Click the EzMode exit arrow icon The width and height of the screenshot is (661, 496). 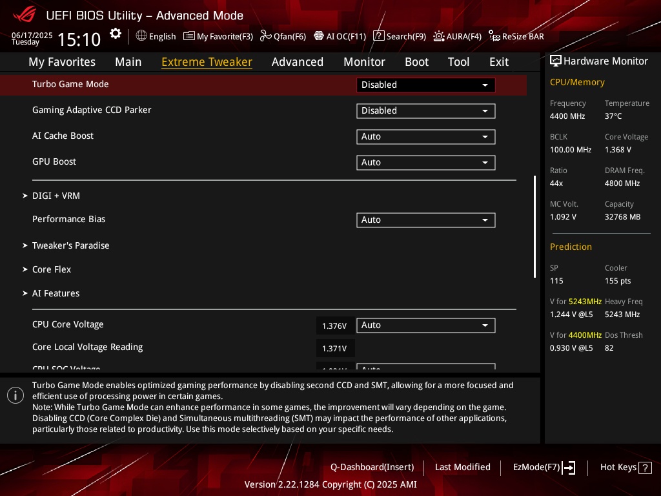(x=569, y=468)
